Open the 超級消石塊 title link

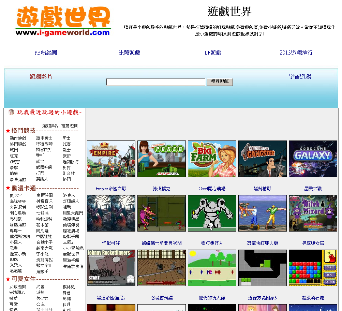(x=313, y=298)
